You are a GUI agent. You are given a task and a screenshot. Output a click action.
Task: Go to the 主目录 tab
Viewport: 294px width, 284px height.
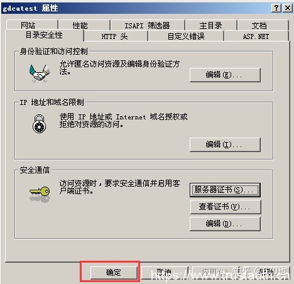pos(211,25)
